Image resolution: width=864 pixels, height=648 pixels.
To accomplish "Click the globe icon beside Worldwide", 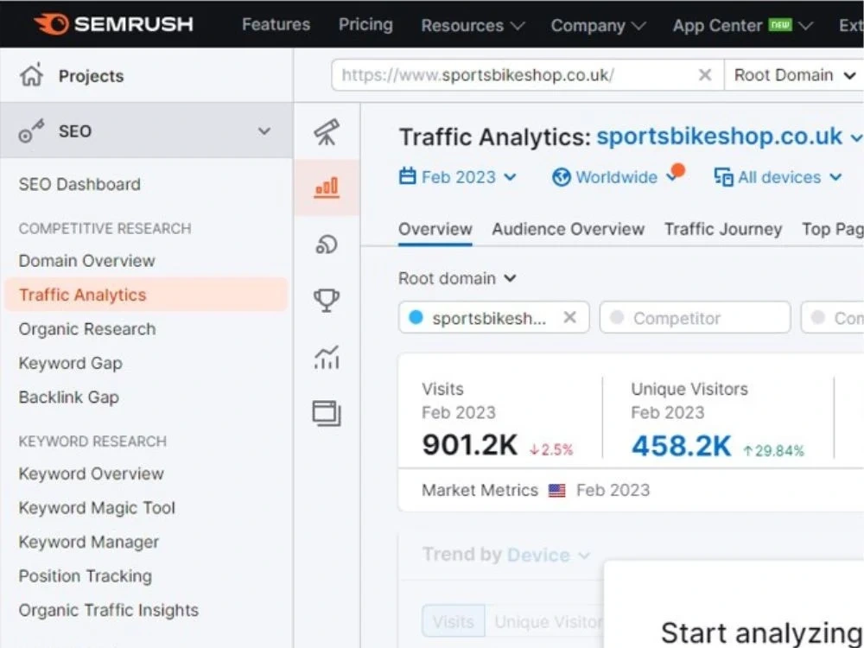I will (561, 177).
